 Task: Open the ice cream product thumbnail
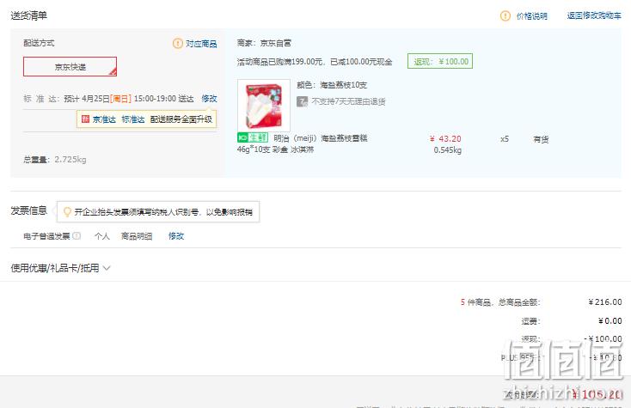(264, 105)
